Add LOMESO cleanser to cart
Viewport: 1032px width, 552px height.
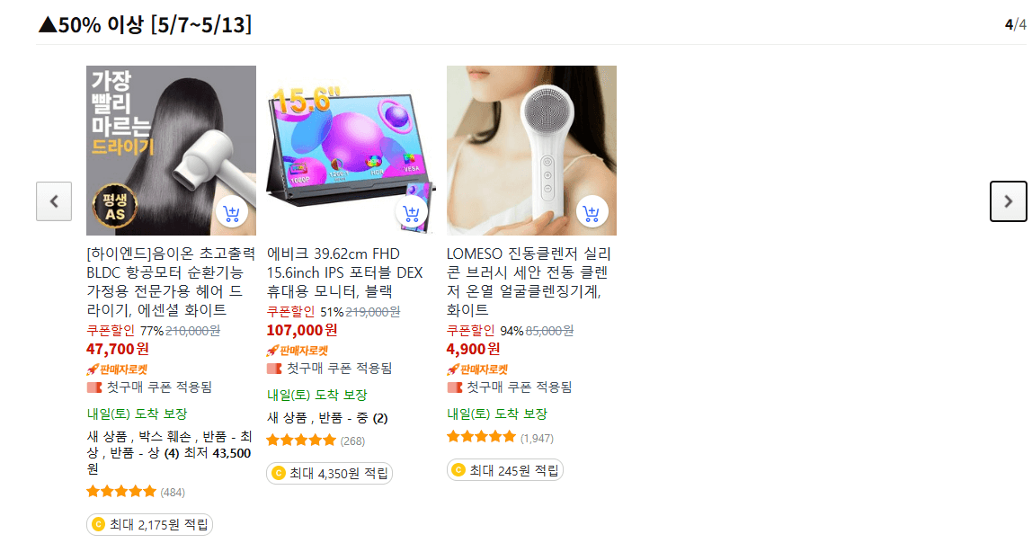[592, 212]
